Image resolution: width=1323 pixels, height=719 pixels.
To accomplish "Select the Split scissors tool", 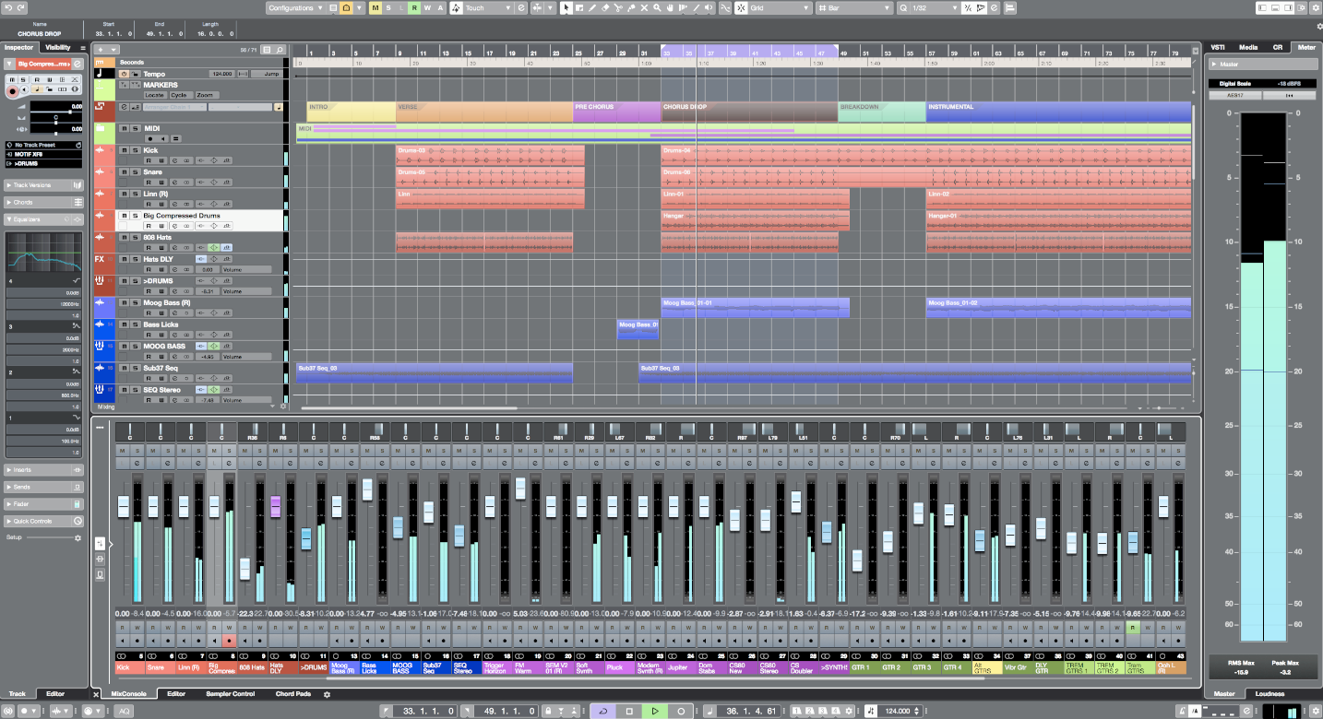I will click(x=618, y=8).
